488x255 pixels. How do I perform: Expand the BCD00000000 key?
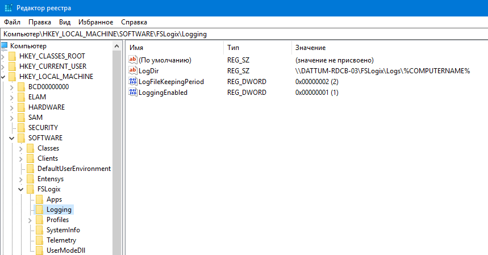point(12,87)
